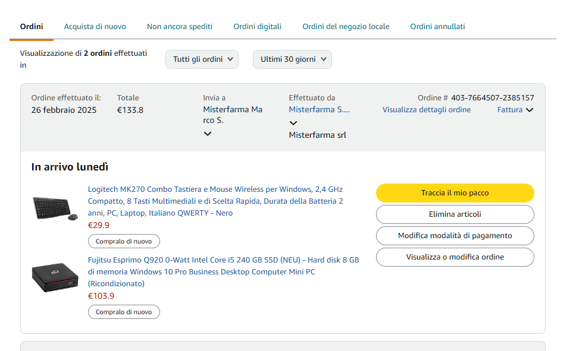
Task: Click Visualizza dettagli ordine link
Action: [427, 110]
